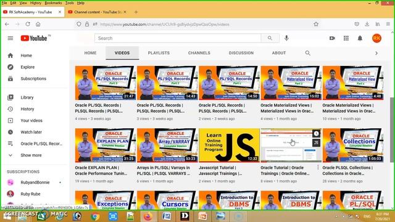Open Oracle EXPLAIN PLAN video thumbnail
This screenshot has height=222, width=395.
[x=106, y=146]
